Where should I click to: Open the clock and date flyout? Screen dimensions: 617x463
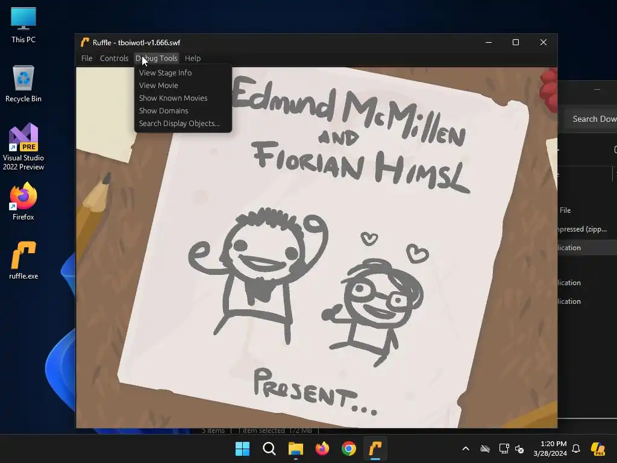(550, 449)
